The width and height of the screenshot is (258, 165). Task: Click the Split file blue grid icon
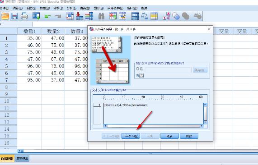click(135, 16)
